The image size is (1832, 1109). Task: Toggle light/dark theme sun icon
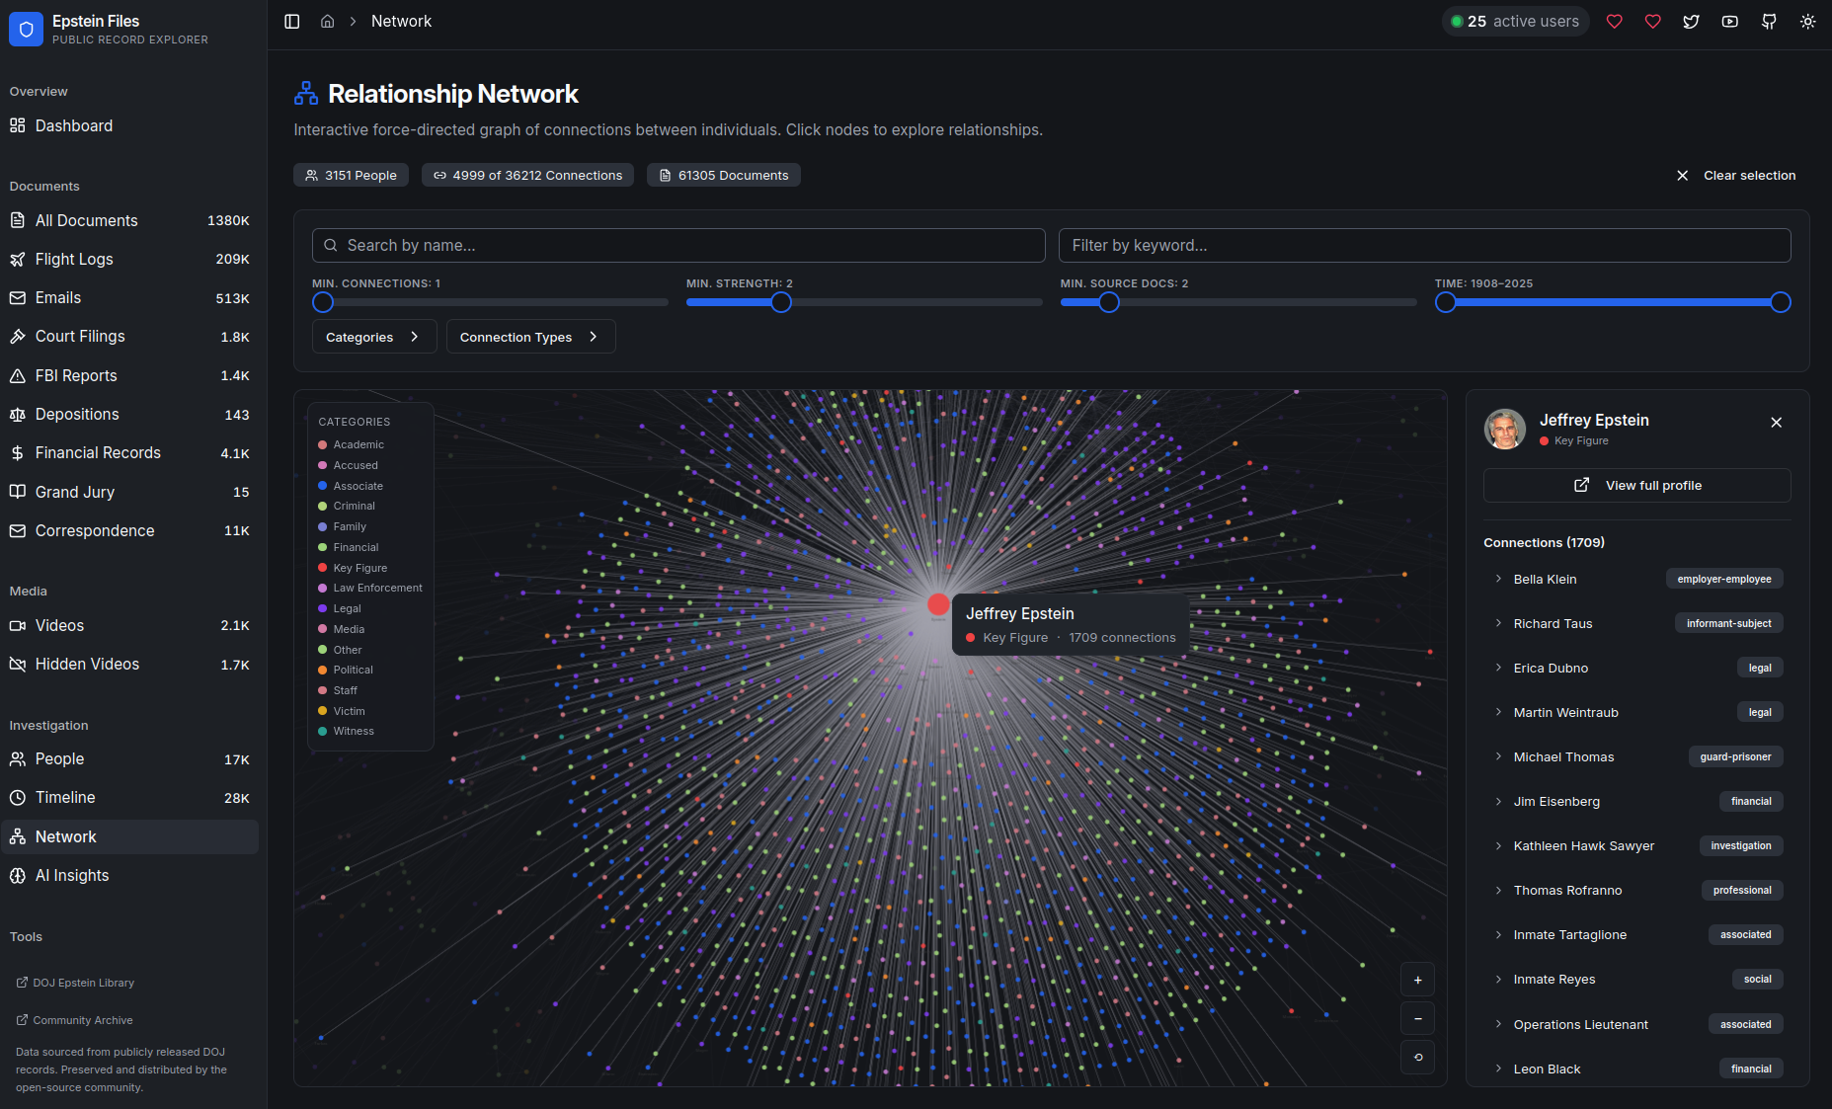(x=1807, y=22)
